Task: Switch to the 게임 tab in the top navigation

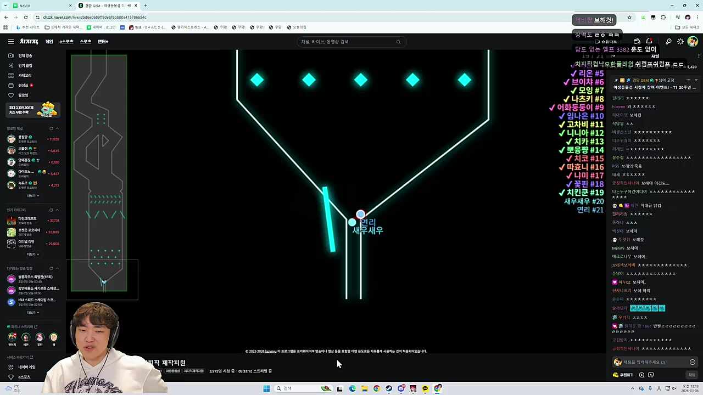Action: [49, 42]
